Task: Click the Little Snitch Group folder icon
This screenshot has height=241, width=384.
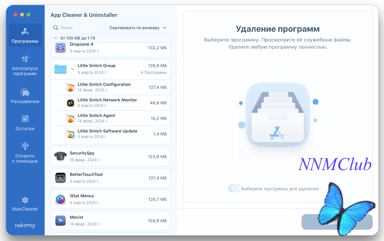Action: (x=60, y=69)
